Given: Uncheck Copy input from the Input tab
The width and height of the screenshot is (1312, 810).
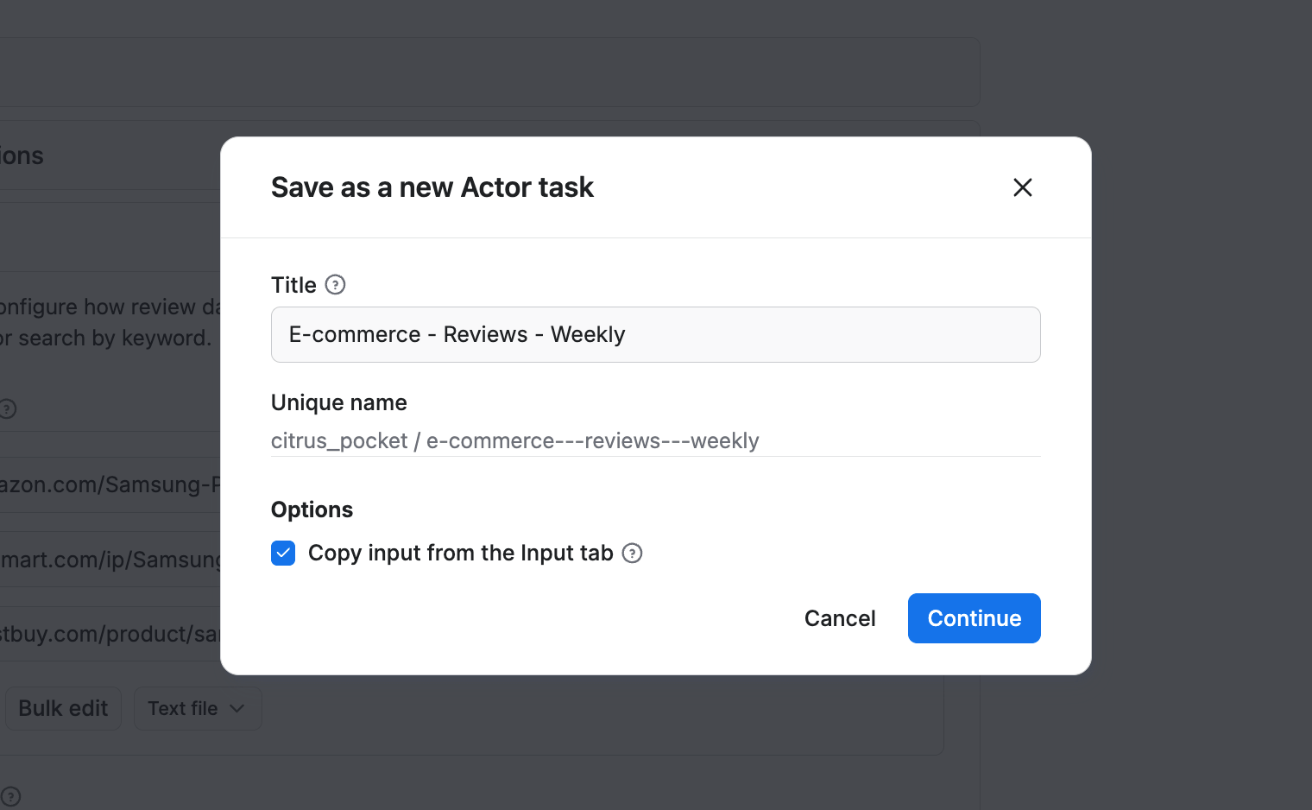Looking at the screenshot, I should (283, 554).
